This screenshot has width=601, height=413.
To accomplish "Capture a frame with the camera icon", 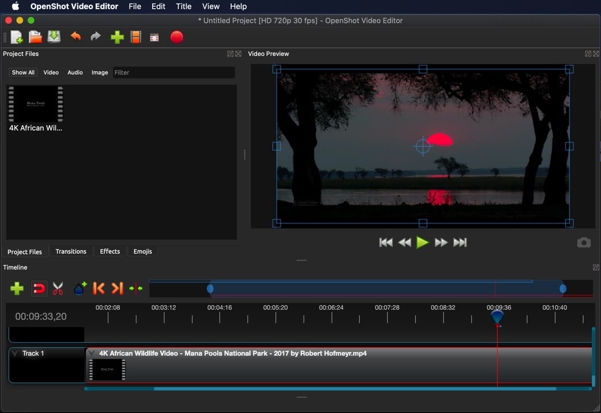I will click(x=584, y=242).
